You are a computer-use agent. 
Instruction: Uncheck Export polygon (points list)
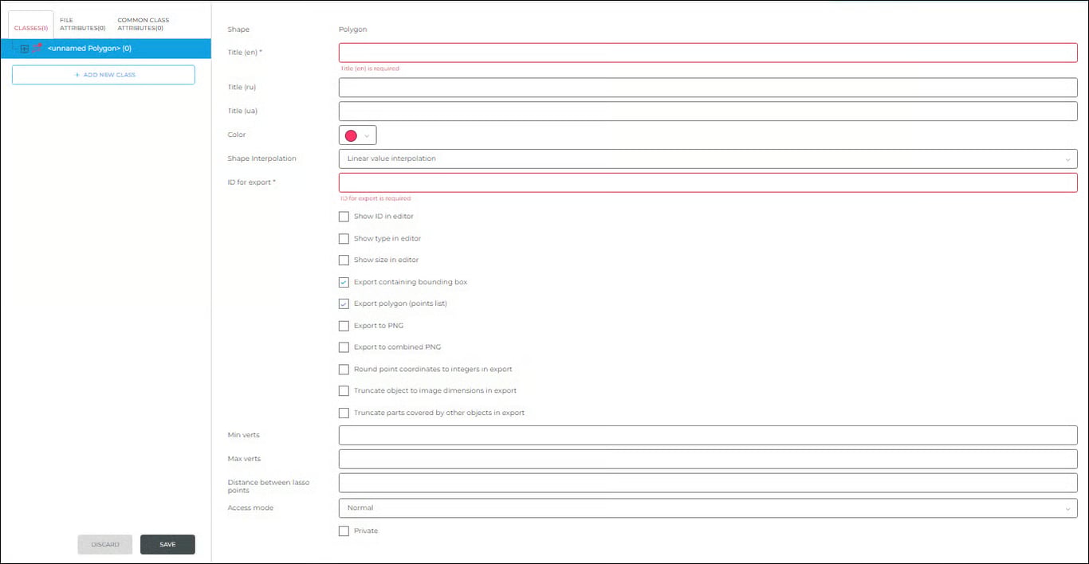pyautogui.click(x=344, y=304)
